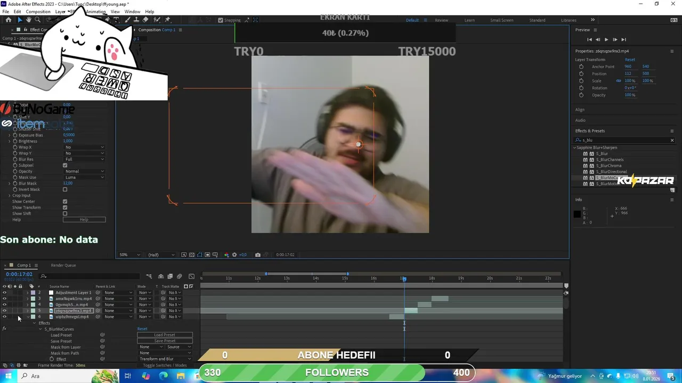The width and height of the screenshot is (682, 383).
Task: Click the Help button in Effect Controls
Action: coord(84,220)
